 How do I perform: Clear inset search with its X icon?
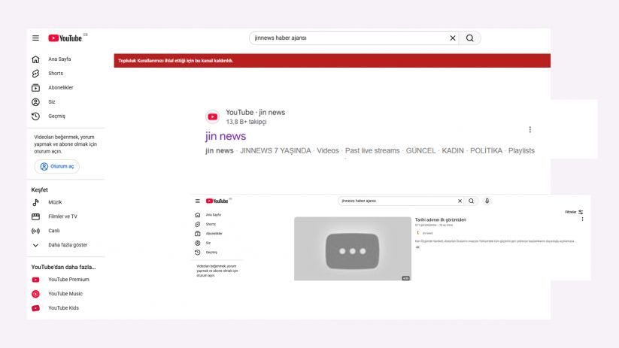[460, 201]
